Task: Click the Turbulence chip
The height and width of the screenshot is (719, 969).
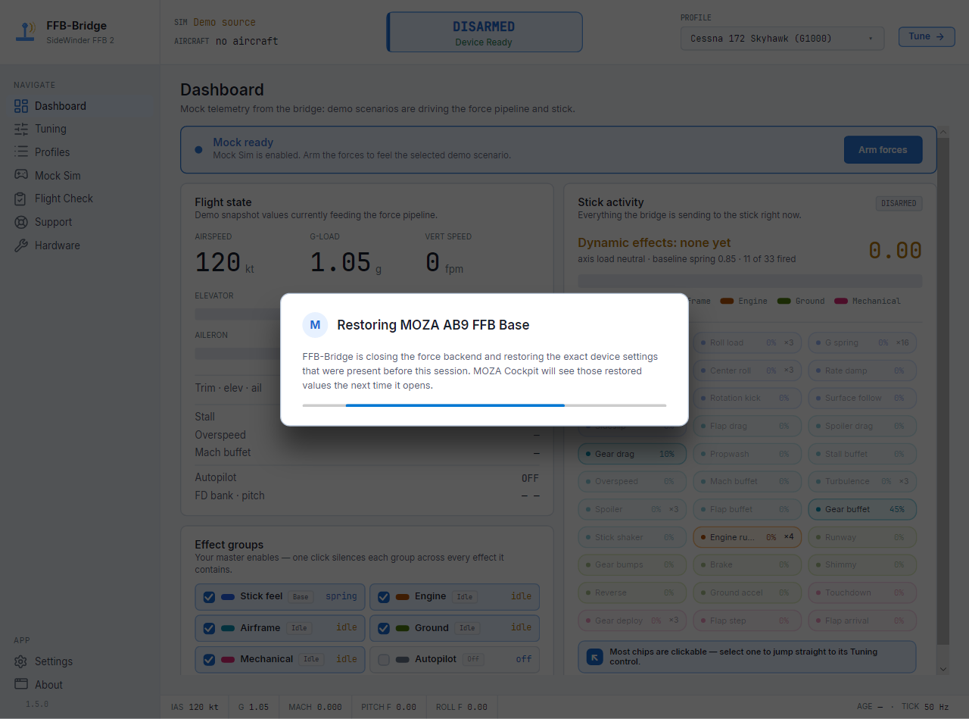Action: (x=862, y=481)
